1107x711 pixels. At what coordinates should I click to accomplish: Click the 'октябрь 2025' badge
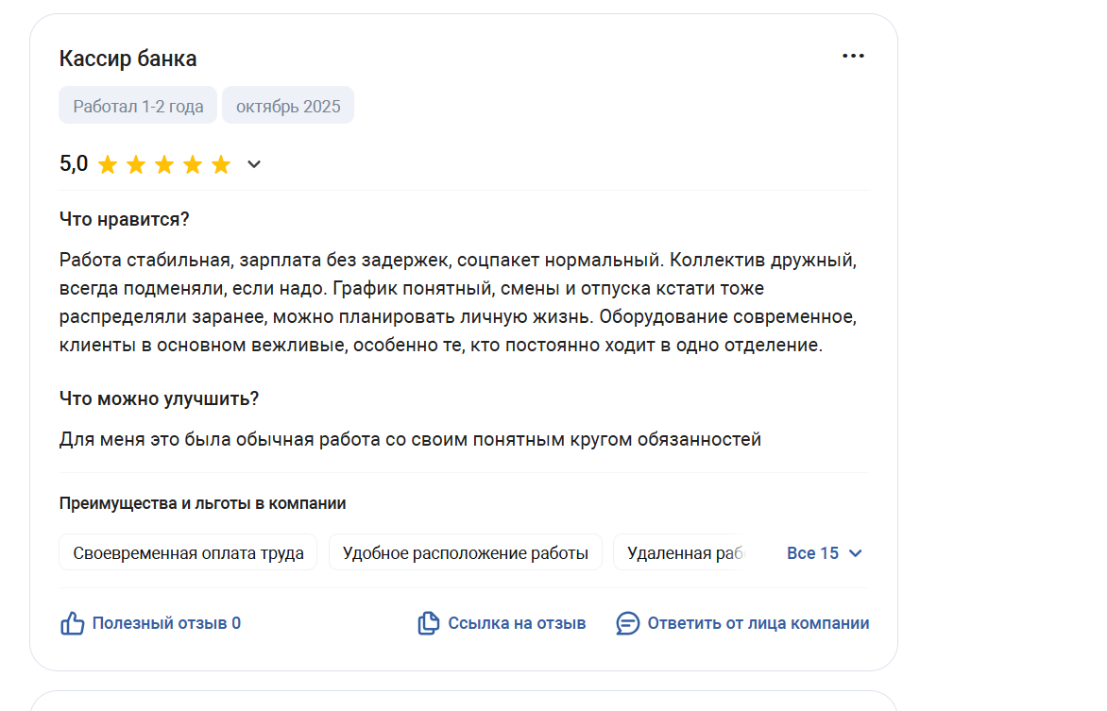288,106
